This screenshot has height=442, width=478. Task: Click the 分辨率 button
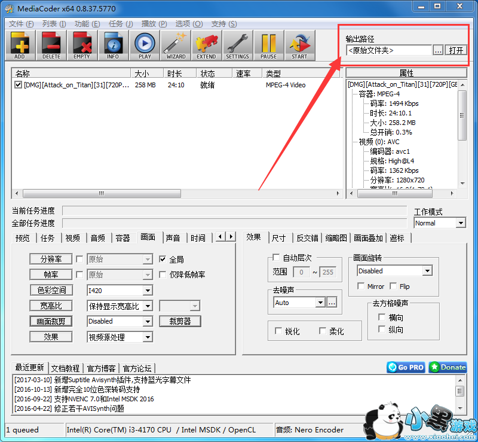click(51, 259)
